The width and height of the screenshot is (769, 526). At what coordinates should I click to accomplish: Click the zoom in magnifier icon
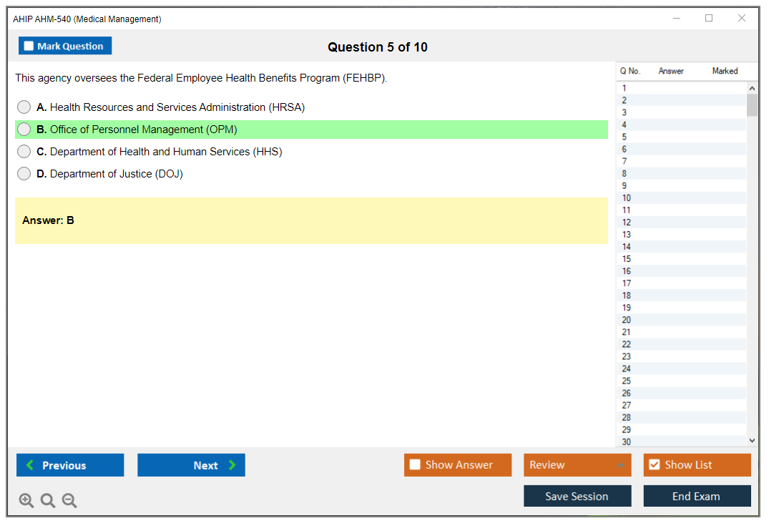pyautogui.click(x=26, y=500)
